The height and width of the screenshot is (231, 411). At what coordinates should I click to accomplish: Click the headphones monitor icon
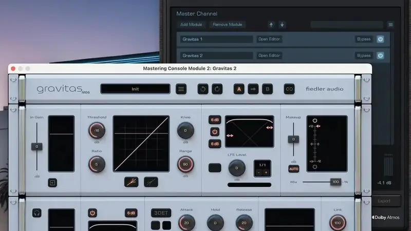coord(36,213)
